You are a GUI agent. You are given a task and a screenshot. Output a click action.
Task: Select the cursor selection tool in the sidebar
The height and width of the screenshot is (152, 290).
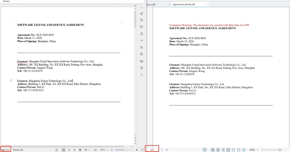coord(142,20)
